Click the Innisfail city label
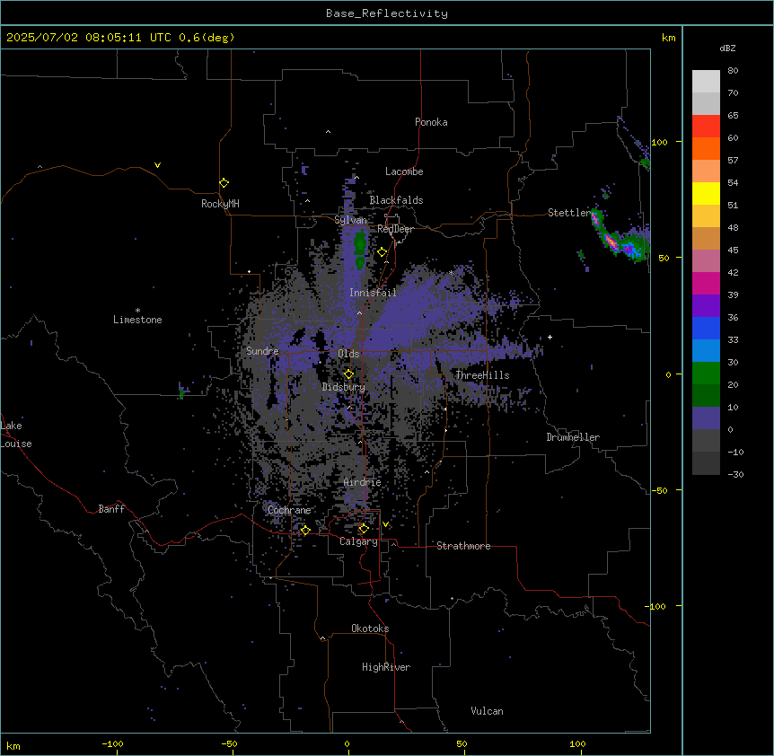The height and width of the screenshot is (756, 774). click(x=373, y=293)
